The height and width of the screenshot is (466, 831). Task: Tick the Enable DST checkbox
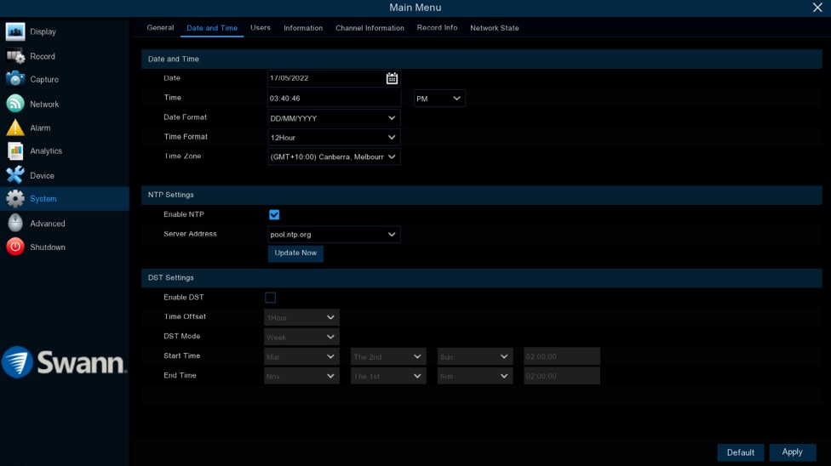click(x=271, y=298)
